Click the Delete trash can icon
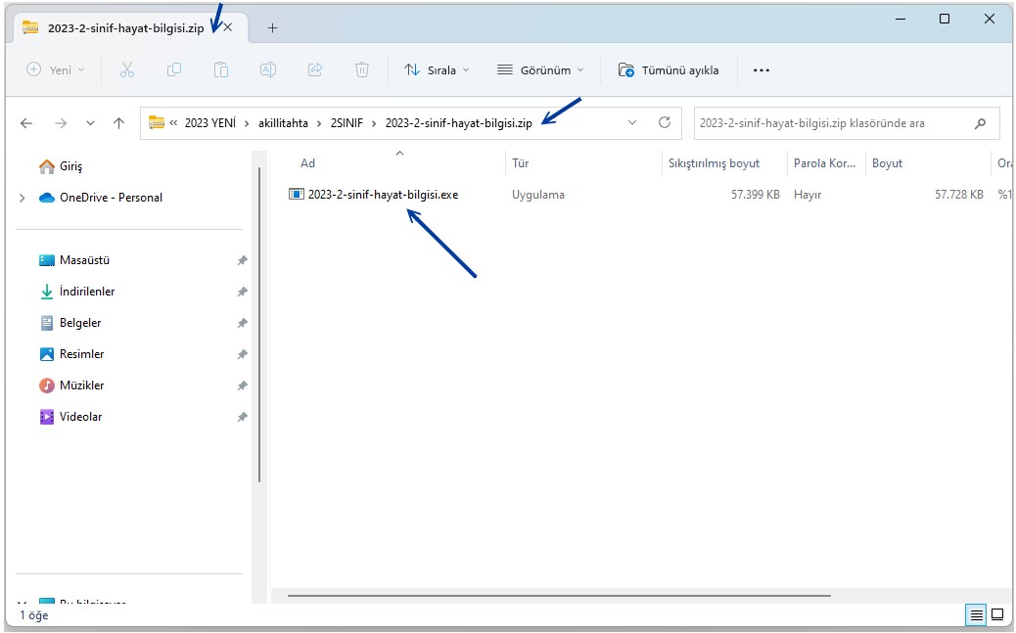 [362, 69]
